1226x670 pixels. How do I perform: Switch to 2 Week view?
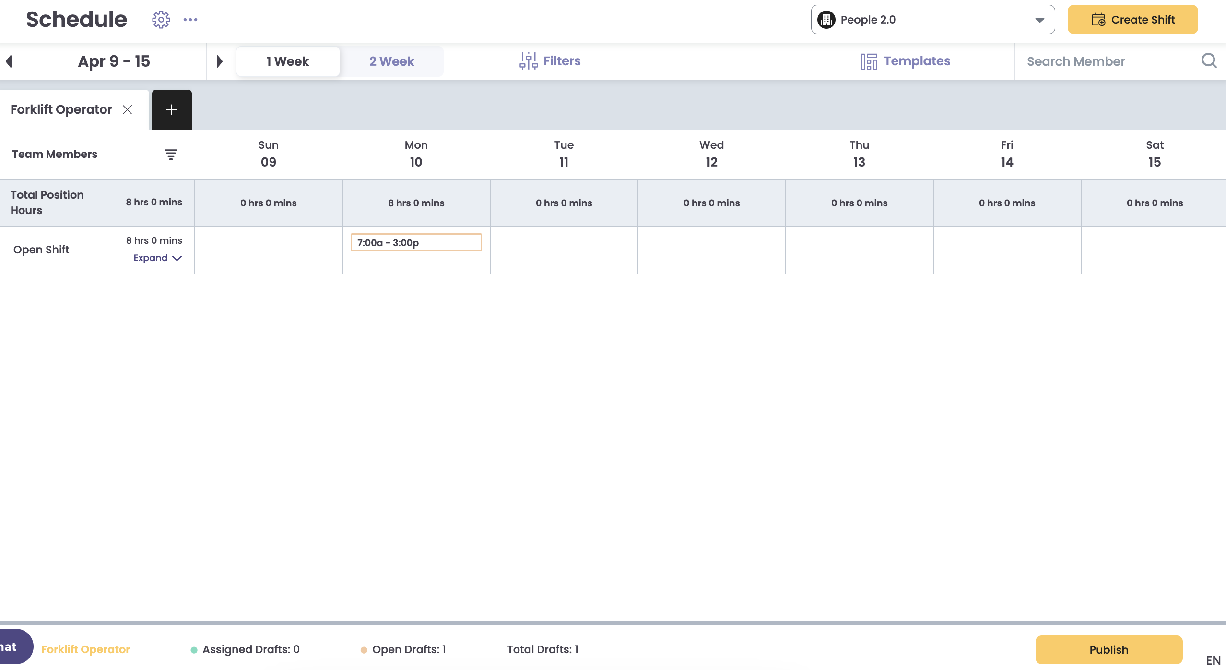click(391, 61)
